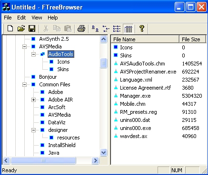Click the file icon beside Manager.exe

coord(116,96)
